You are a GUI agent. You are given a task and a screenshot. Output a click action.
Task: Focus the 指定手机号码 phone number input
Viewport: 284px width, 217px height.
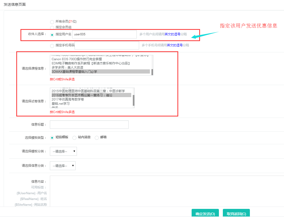[107, 45]
